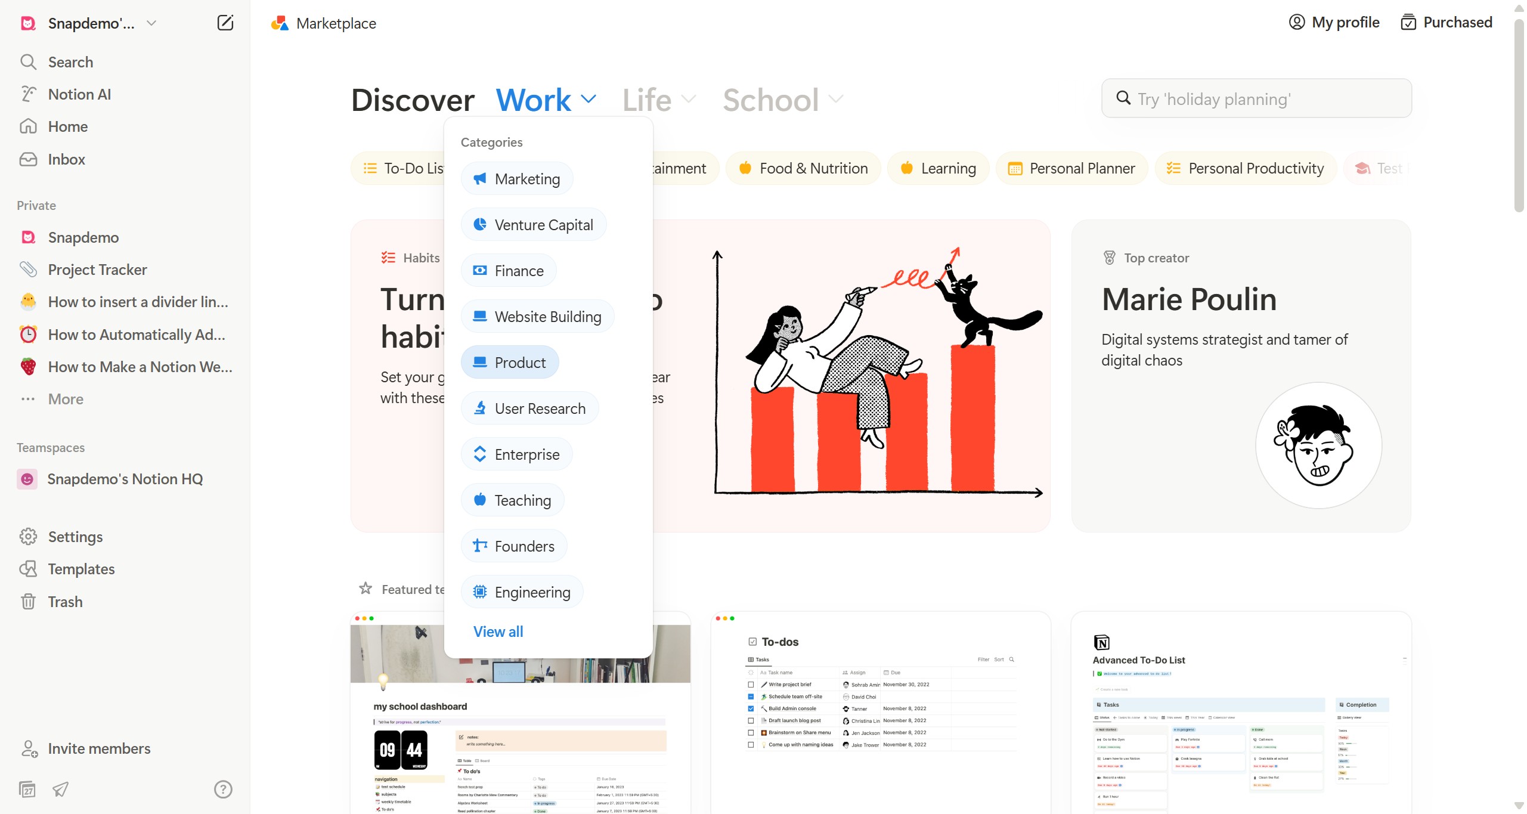Screen dimensions: 1527x814
Task: Select Finance category
Action: (508, 271)
